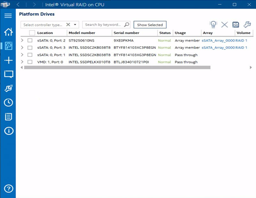Check the VMD: 1, Port: 0 drive
The width and height of the screenshot is (256, 198).
(30, 62)
